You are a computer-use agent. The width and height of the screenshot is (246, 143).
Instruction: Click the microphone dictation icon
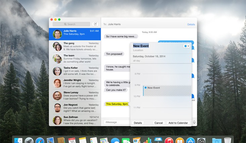pos(194,122)
